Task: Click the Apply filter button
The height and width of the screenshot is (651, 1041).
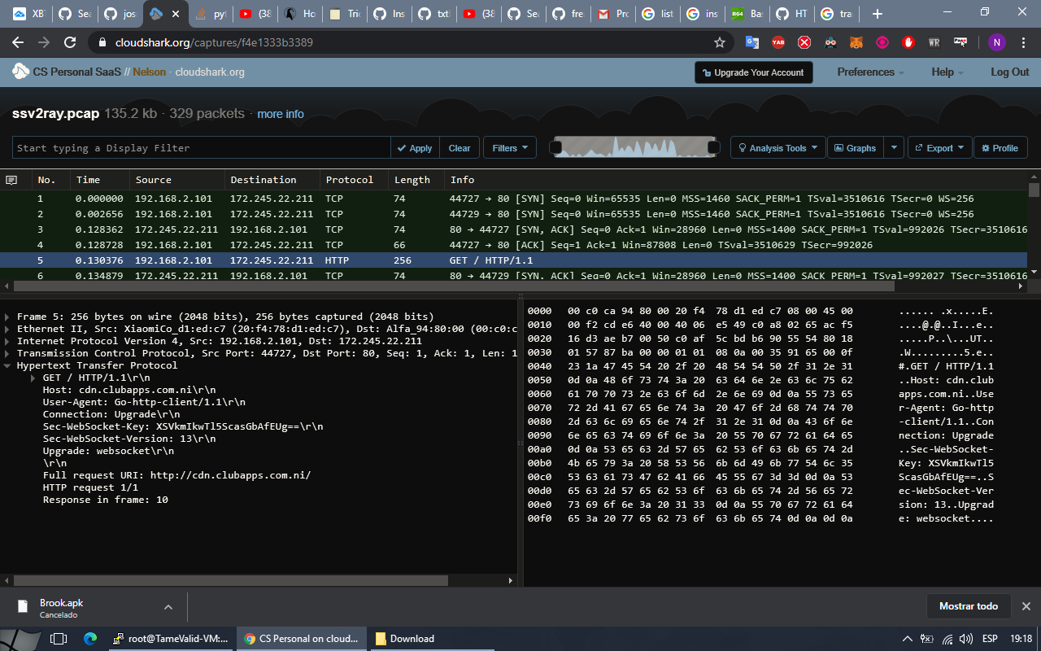Action: click(x=415, y=148)
